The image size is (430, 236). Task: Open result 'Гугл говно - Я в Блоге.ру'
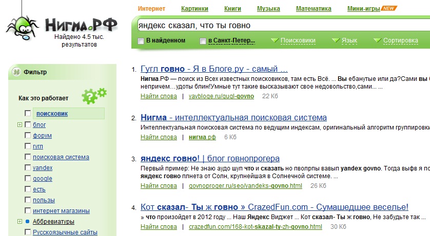214,69
